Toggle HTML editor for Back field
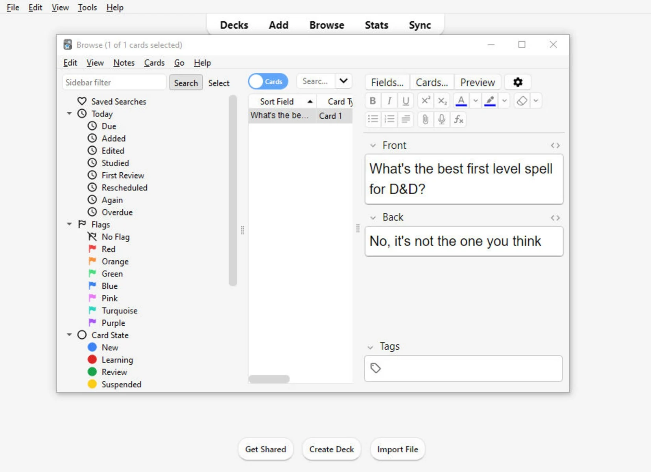 point(555,218)
